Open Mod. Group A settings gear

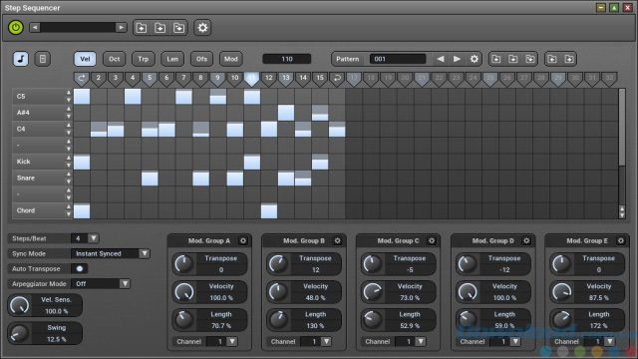tap(243, 241)
